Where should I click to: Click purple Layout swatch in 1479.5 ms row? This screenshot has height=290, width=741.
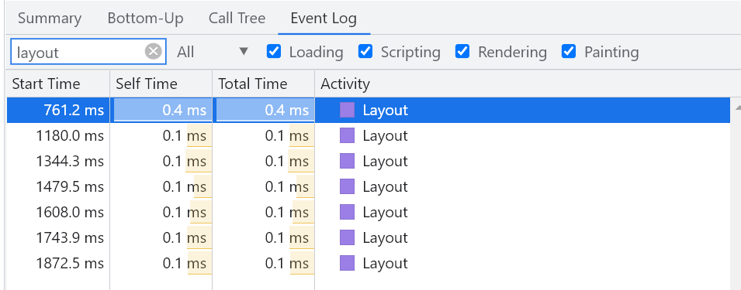[347, 187]
